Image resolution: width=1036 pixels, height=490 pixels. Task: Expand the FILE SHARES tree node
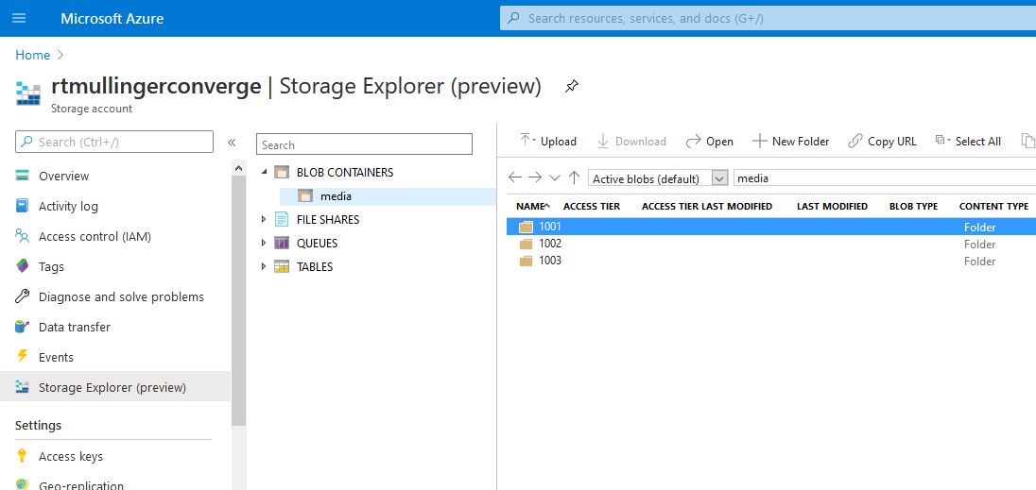(x=264, y=219)
